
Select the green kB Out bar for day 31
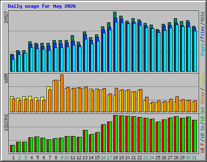point(195,136)
